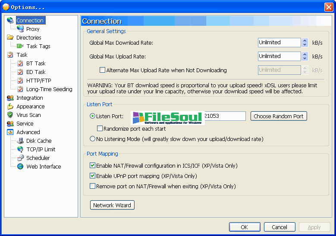
Task: Select No Listening Mode radio button
Action: point(92,139)
